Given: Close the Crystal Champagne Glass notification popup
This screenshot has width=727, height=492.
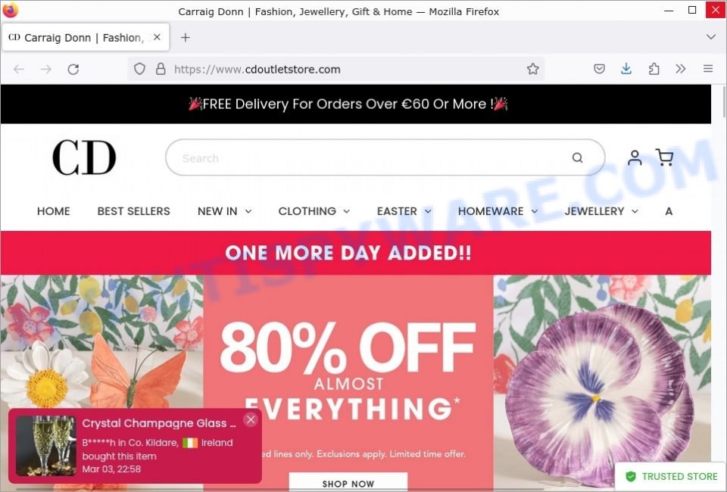Looking at the screenshot, I should pos(251,420).
